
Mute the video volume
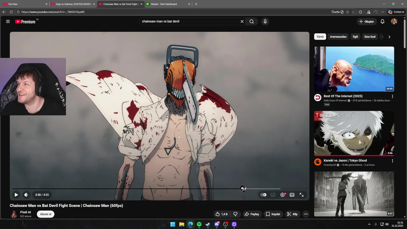(x=26, y=195)
